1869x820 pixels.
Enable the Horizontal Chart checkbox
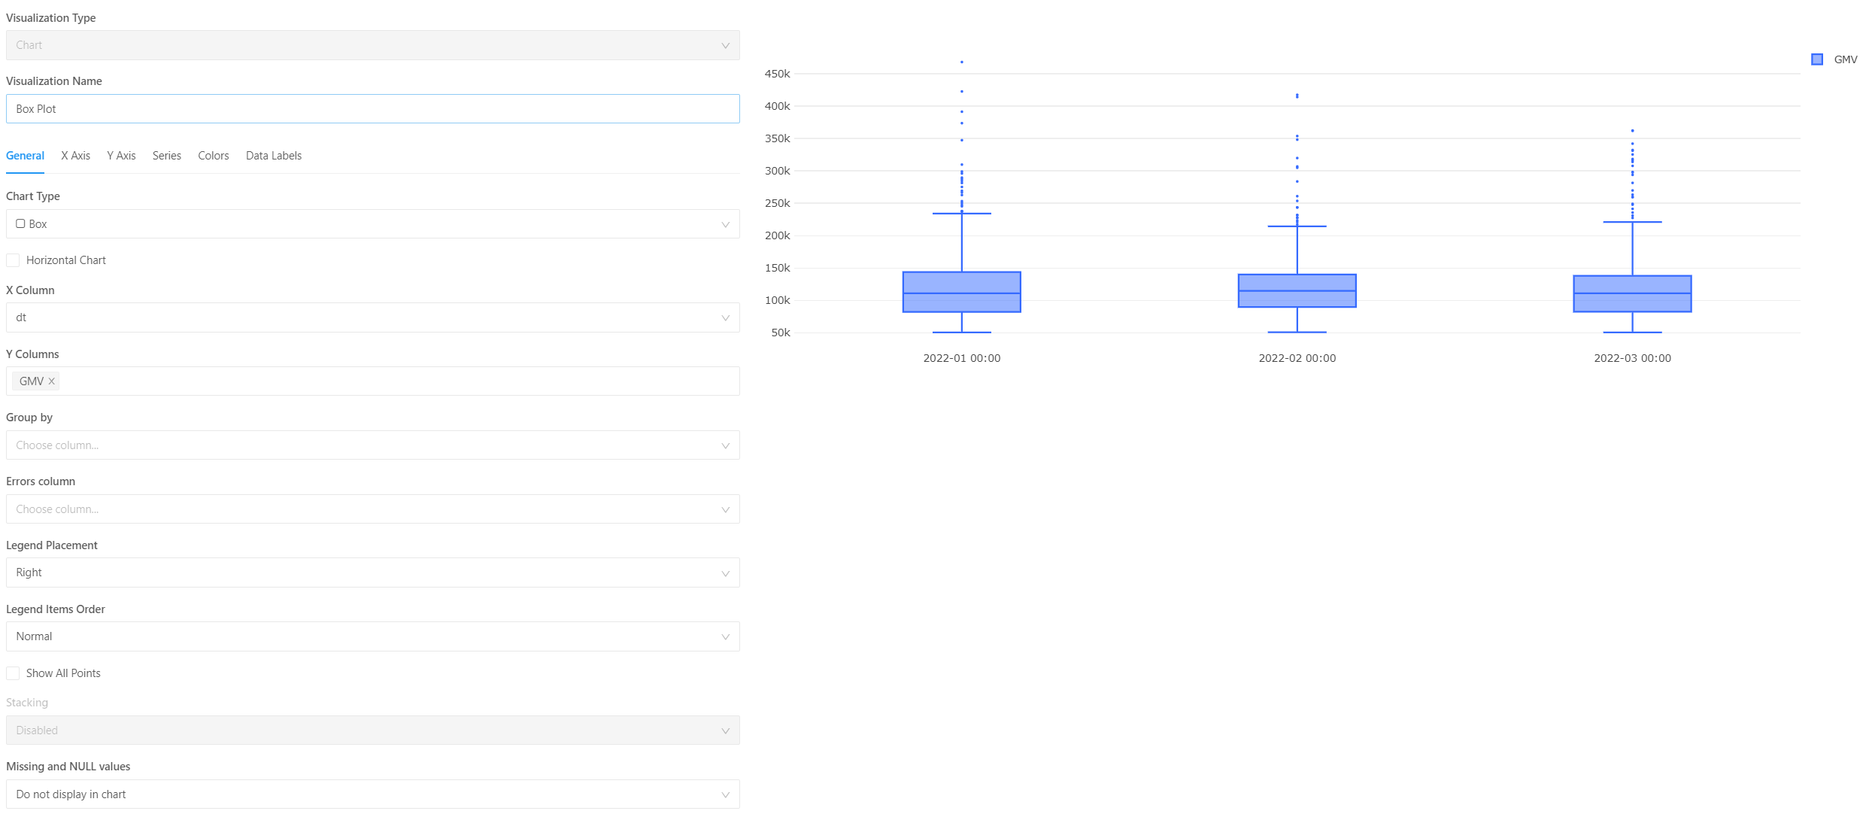click(x=13, y=260)
